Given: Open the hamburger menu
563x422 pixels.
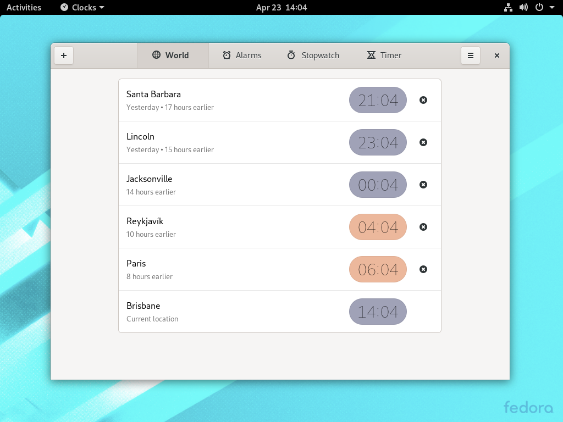Looking at the screenshot, I should coord(471,55).
